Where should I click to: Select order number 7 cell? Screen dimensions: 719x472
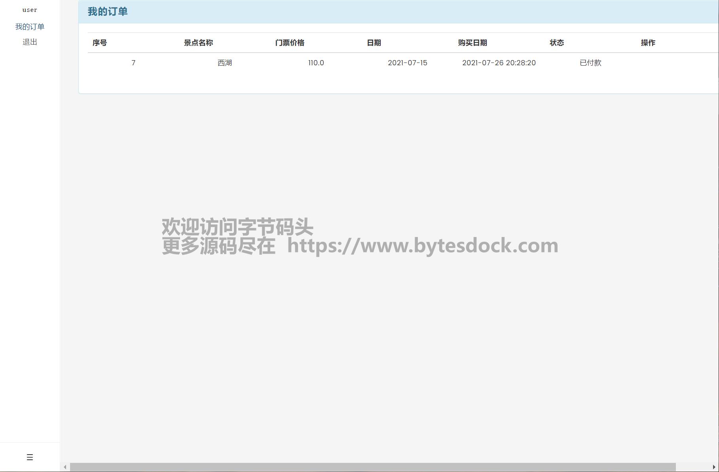[133, 63]
